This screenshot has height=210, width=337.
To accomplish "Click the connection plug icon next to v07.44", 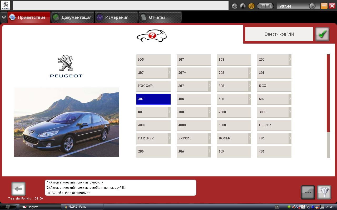I will [x=312, y=6].
